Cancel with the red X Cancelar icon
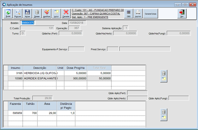The image size is (198, 130). coord(66,14)
